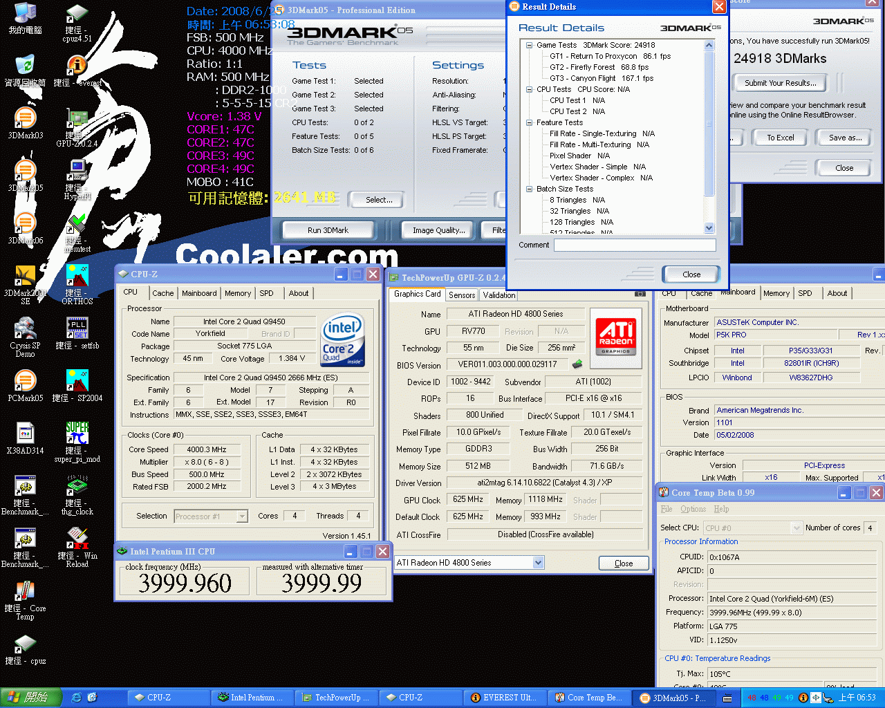The width and height of the screenshot is (885, 708).
Task: Open the graphics card dropdown in GPU-Z
Action: 539,563
